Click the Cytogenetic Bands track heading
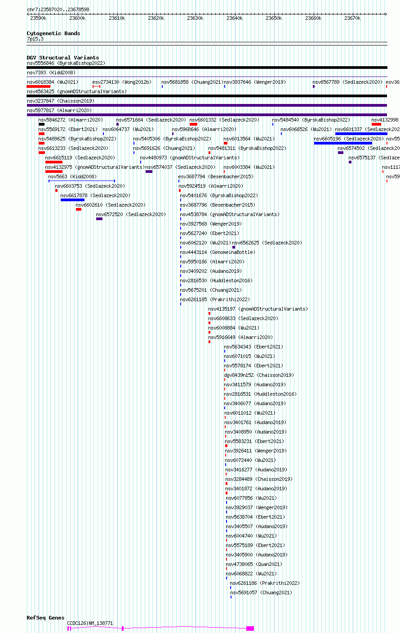400x633 pixels. (x=53, y=33)
